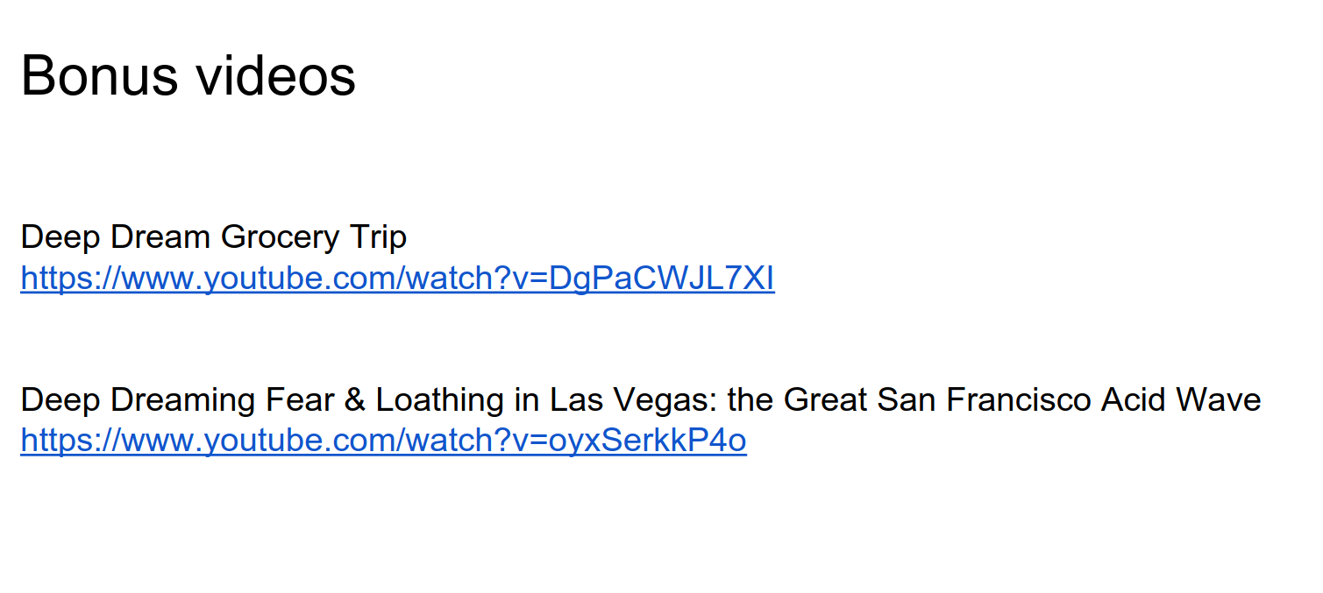Click the Fear & Loathing video caption text
Screen dimensions: 1323x593
640,399
